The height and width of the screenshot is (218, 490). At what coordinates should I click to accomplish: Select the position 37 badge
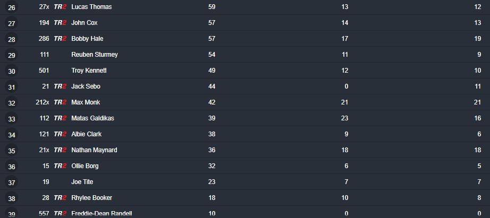click(12, 182)
